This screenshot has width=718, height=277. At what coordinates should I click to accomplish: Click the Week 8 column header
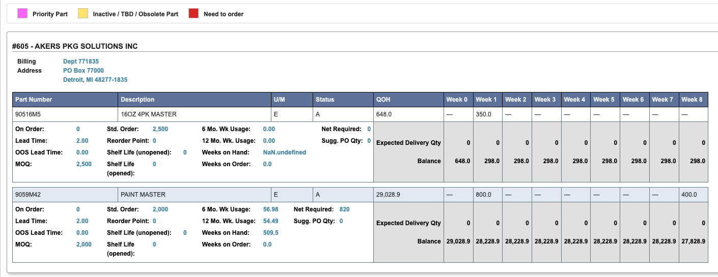point(693,100)
